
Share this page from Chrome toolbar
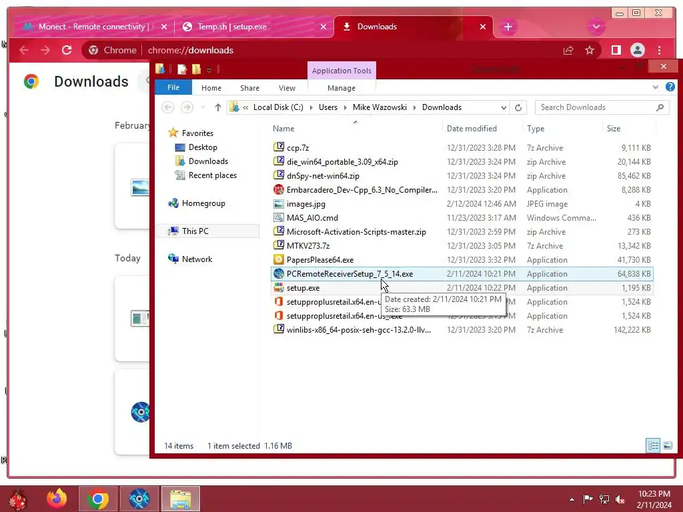[x=568, y=50]
